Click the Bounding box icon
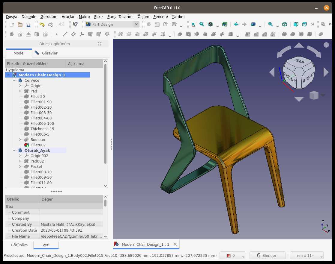The image size is (335, 264). (x=225, y=24)
